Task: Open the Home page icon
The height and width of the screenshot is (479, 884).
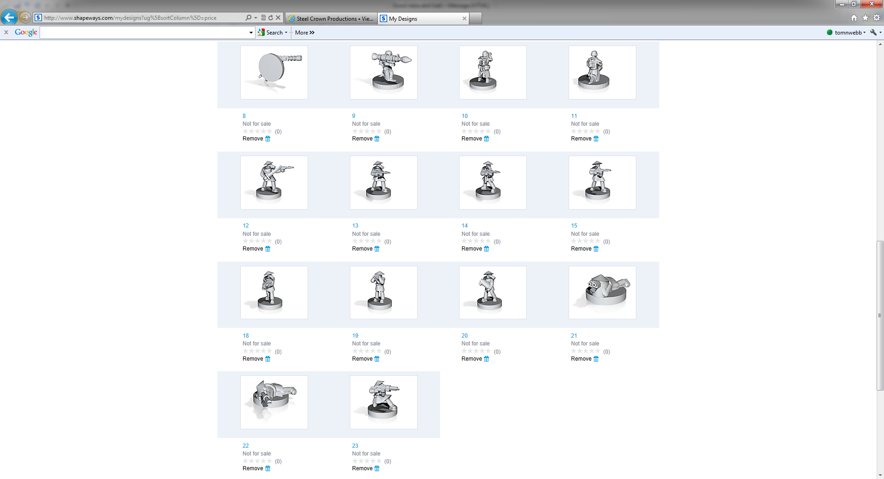Action: 854,18
